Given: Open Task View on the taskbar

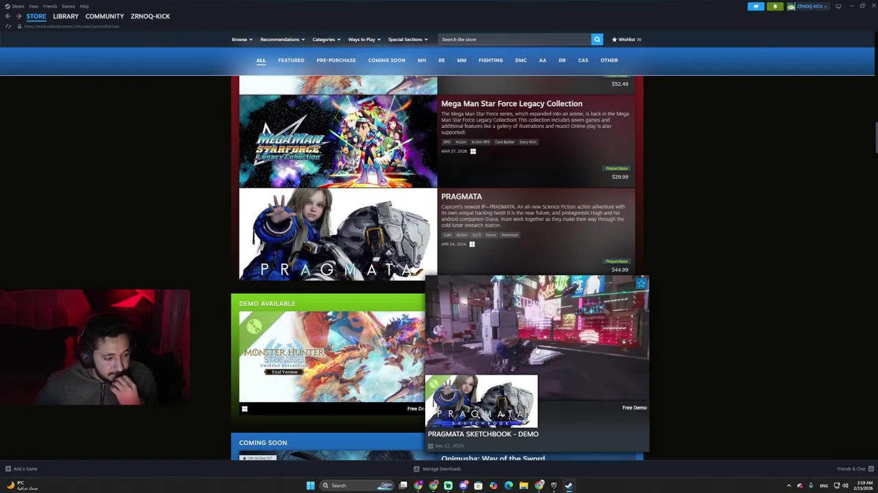Looking at the screenshot, I should point(403,485).
